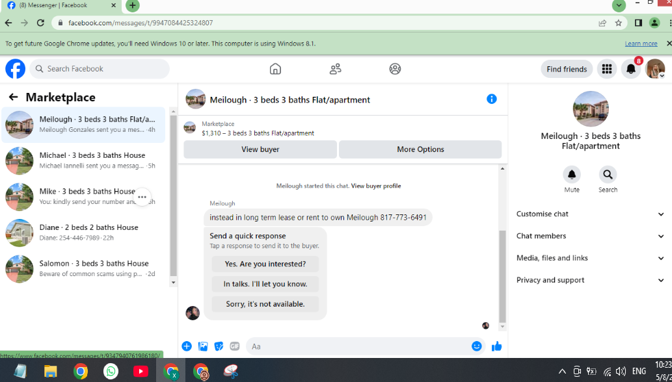This screenshot has height=382, width=672.
Task: Expand Customise chat section
Action: (x=590, y=214)
